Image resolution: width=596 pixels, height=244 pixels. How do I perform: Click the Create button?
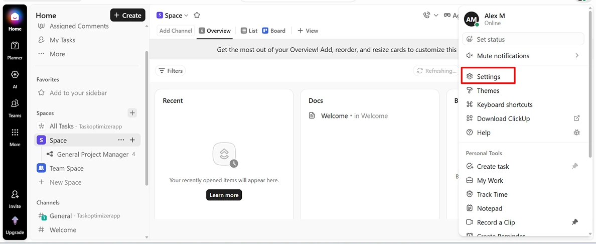click(128, 15)
